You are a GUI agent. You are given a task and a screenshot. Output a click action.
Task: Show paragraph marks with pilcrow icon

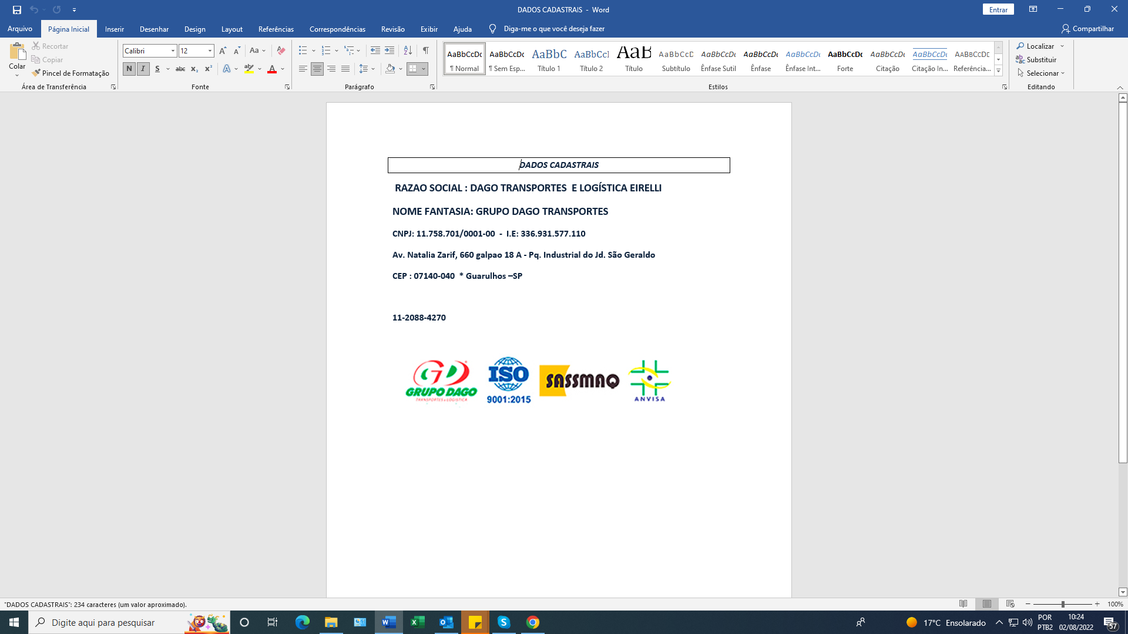pos(425,51)
